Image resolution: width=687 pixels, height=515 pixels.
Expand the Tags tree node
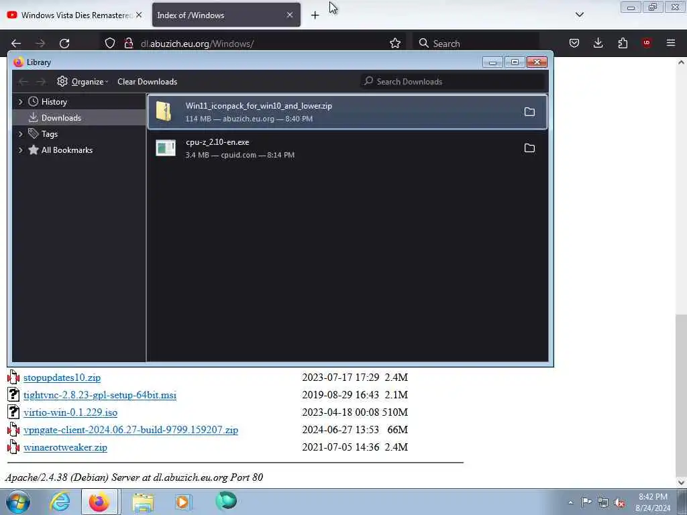20,134
